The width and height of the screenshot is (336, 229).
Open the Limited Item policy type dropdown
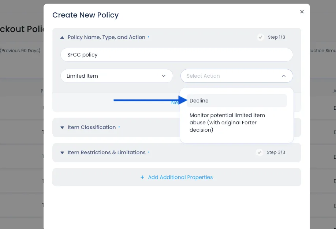[116, 76]
